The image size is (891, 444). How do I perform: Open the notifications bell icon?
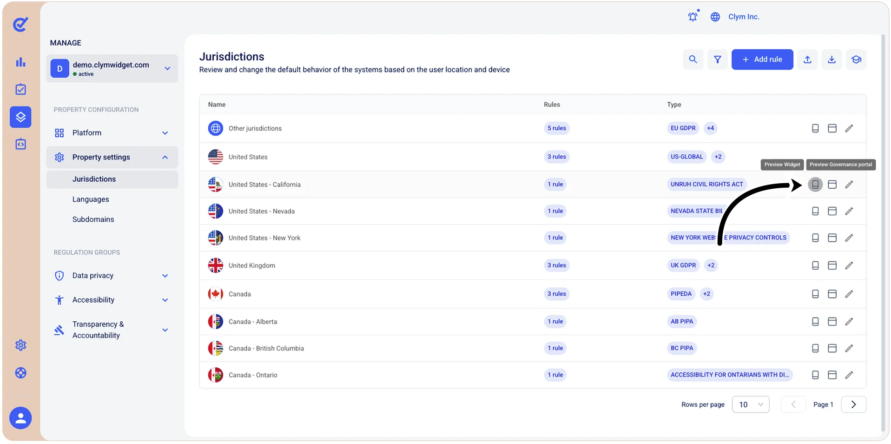tap(693, 17)
